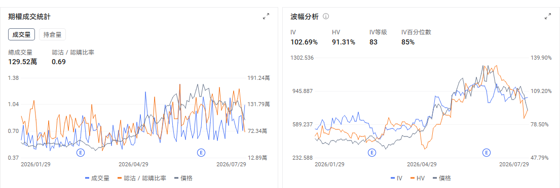Click the second E earnings marker in 波幅分析 chart
The image size is (560, 188).
pyautogui.click(x=487, y=153)
